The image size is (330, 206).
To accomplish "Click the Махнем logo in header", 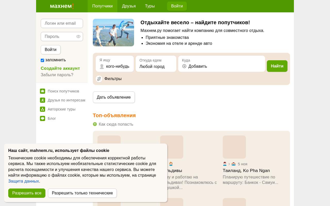I will click(62, 6).
